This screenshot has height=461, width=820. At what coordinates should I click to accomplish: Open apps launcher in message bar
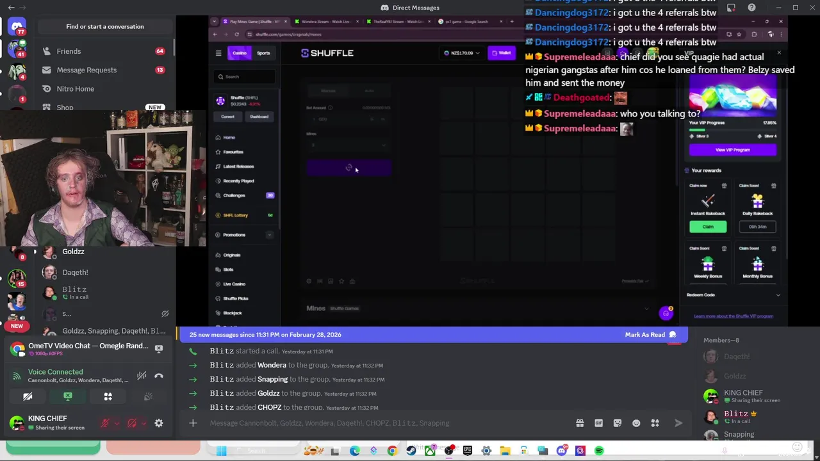pyautogui.click(x=655, y=423)
